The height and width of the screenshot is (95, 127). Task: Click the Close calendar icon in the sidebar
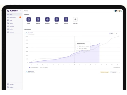(x=8, y=20)
